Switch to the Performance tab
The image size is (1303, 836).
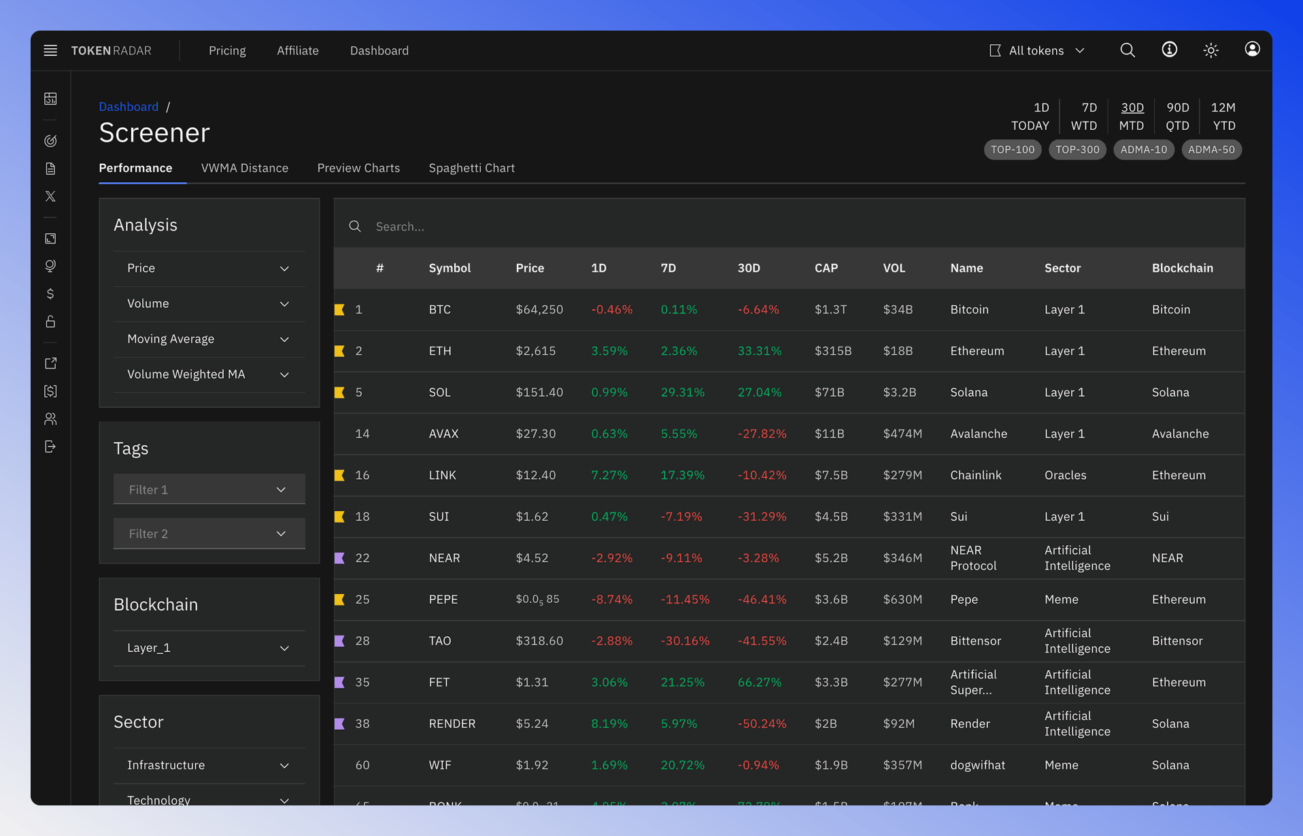[x=135, y=168]
